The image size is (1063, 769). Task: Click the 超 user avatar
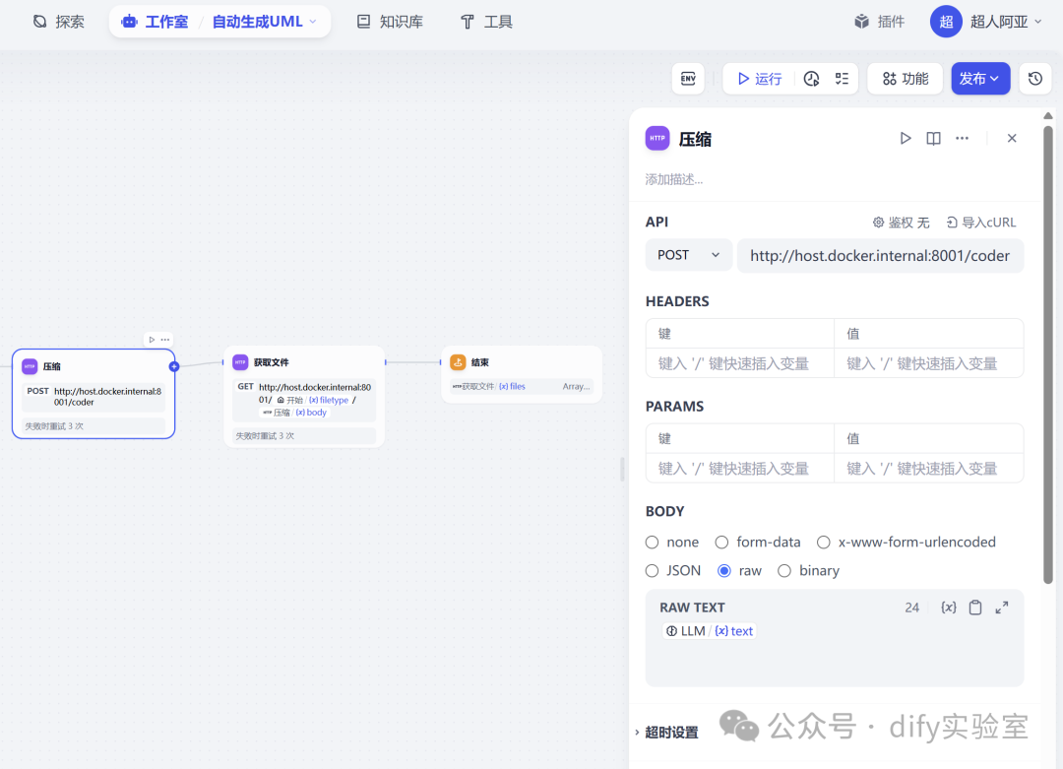(x=946, y=22)
